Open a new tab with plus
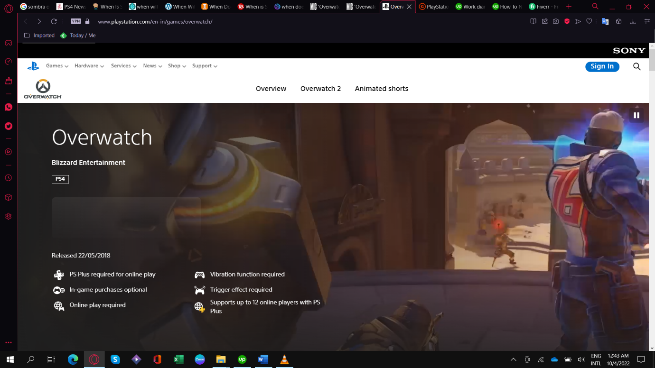The width and height of the screenshot is (655, 368). point(569,7)
